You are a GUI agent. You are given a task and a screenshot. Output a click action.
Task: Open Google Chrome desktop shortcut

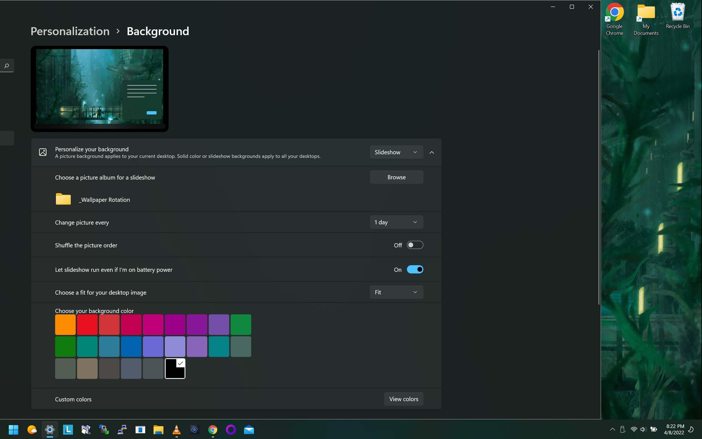(615, 19)
